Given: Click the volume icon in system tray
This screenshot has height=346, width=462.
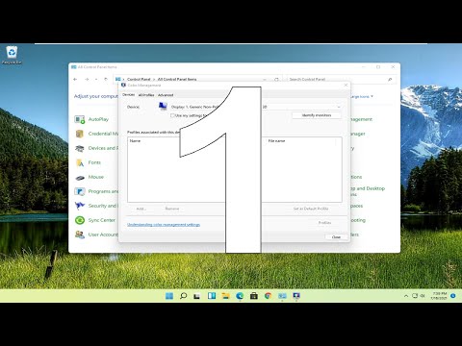Looking at the screenshot, I should pyautogui.click(x=423, y=296).
